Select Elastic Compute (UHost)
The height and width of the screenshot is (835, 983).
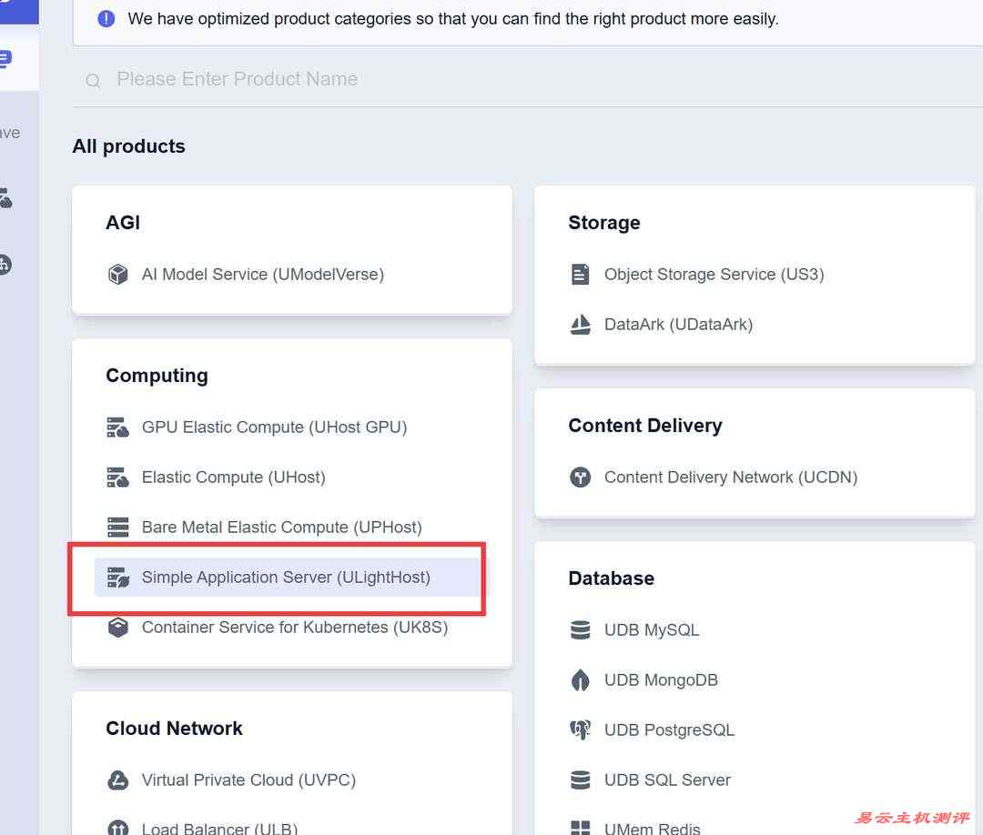point(233,478)
